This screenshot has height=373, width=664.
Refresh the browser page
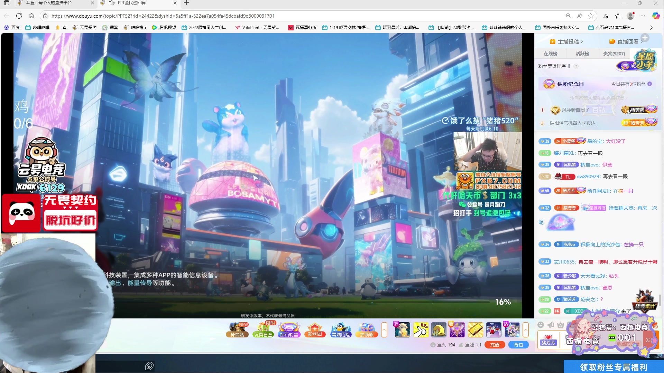coord(19,16)
